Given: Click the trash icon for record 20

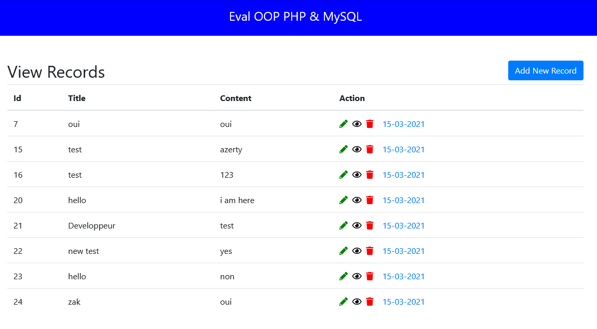Looking at the screenshot, I should (370, 200).
